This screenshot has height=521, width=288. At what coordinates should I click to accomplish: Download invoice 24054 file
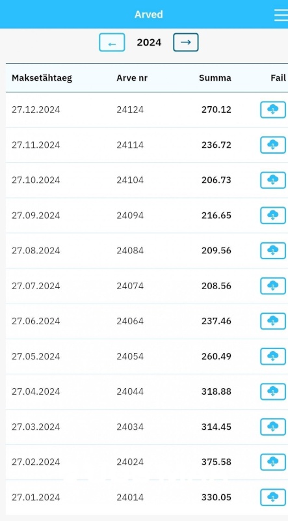point(273,356)
